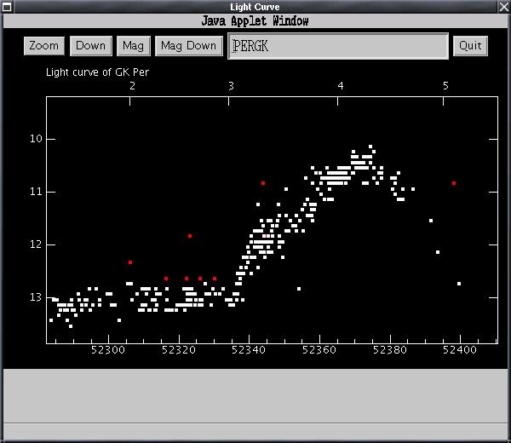Click the 52320 axis label

[x=179, y=350]
